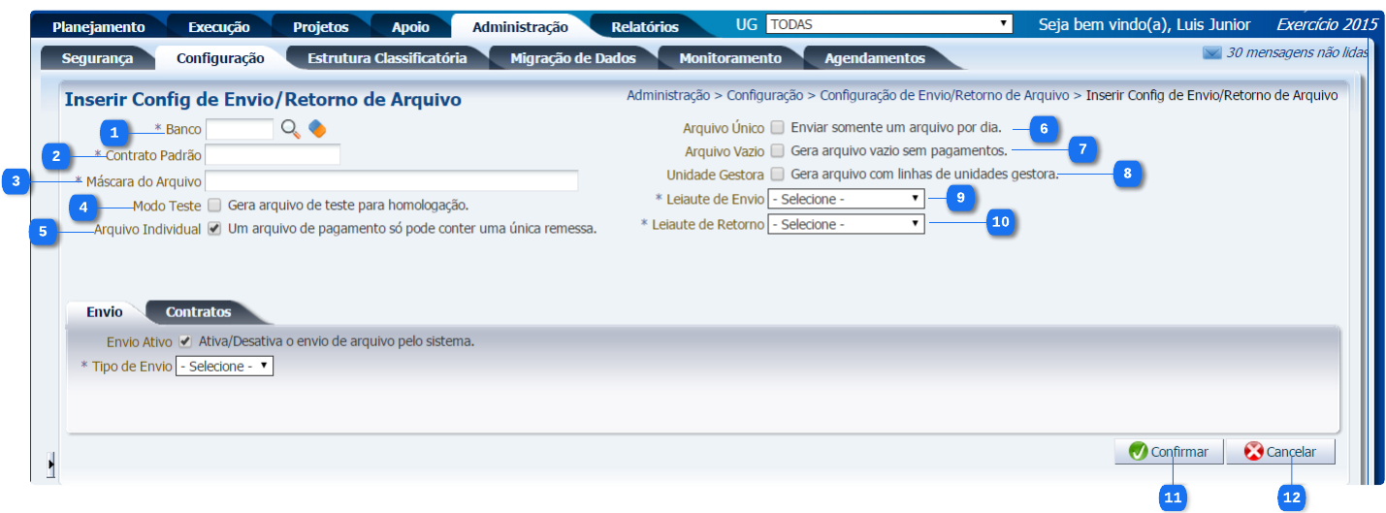Click the Máscara do Arquivo text field
This screenshot has height=513, width=1386.
[x=392, y=181]
